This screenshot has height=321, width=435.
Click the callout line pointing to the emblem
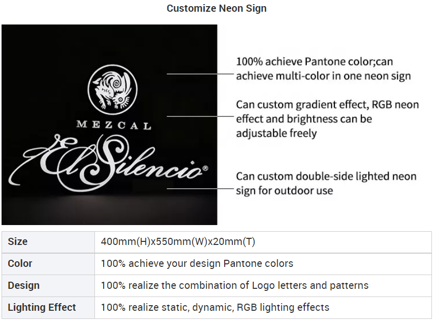coord(199,74)
